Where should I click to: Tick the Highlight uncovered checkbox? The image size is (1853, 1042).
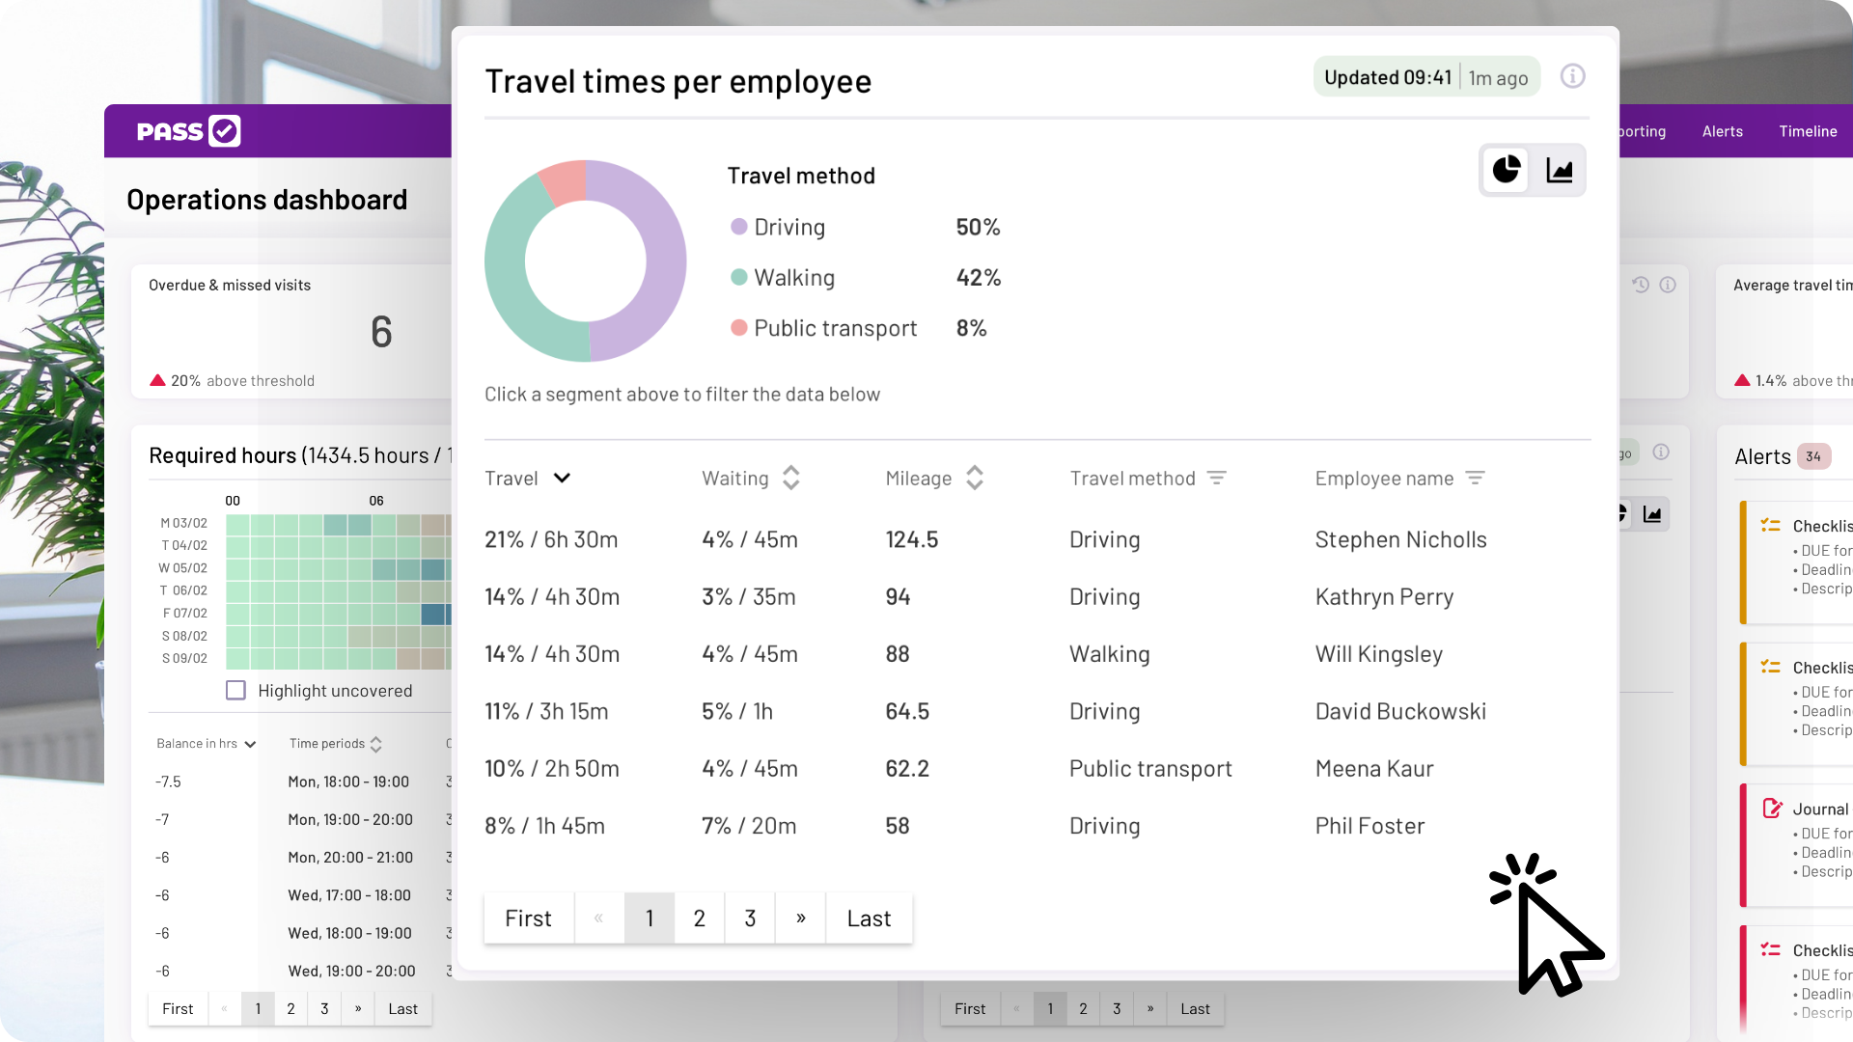(235, 691)
